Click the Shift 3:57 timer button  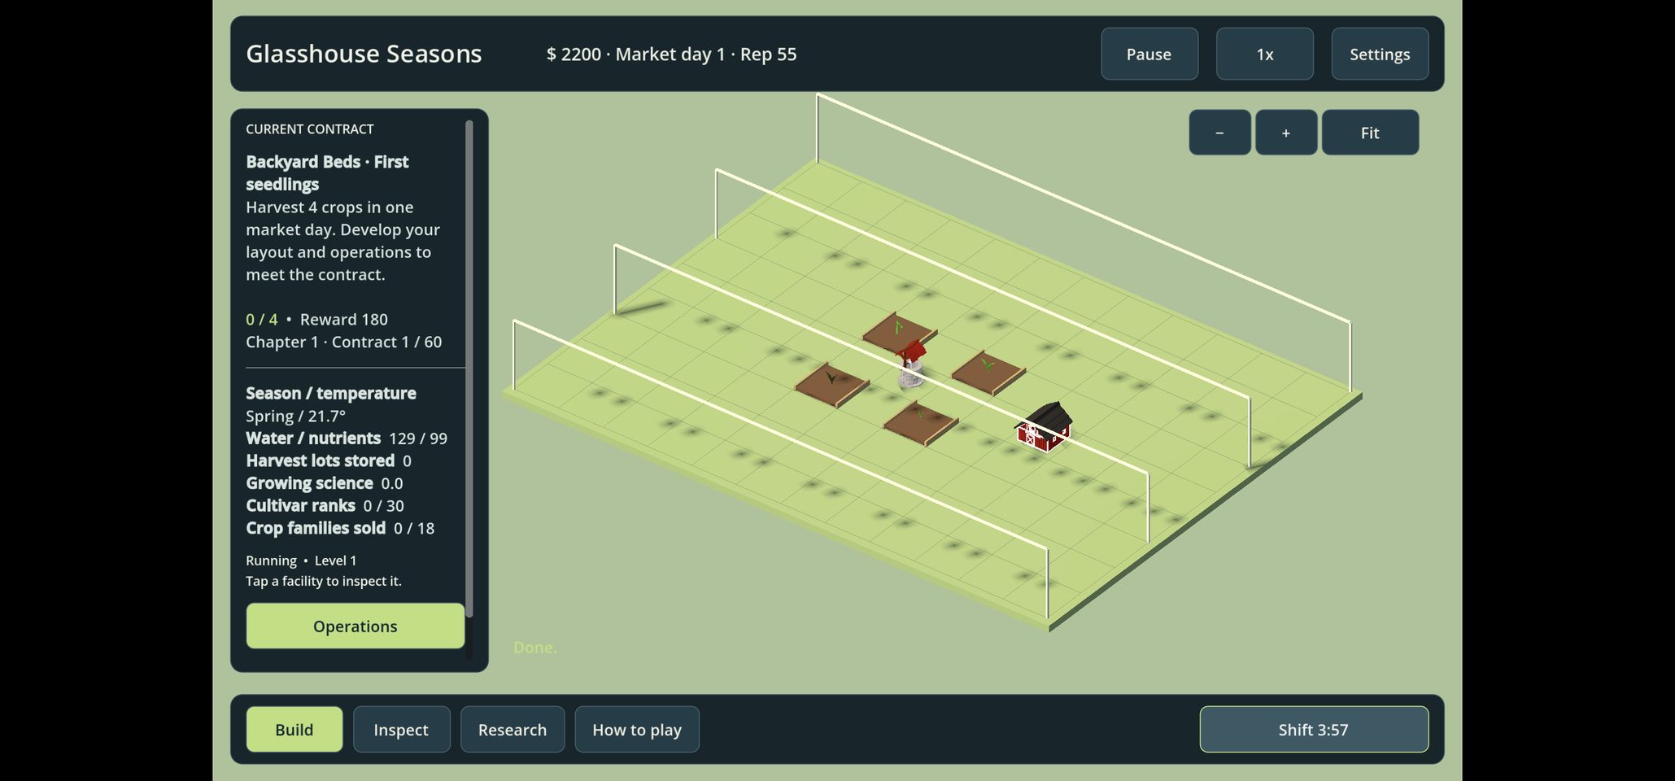[x=1314, y=729]
